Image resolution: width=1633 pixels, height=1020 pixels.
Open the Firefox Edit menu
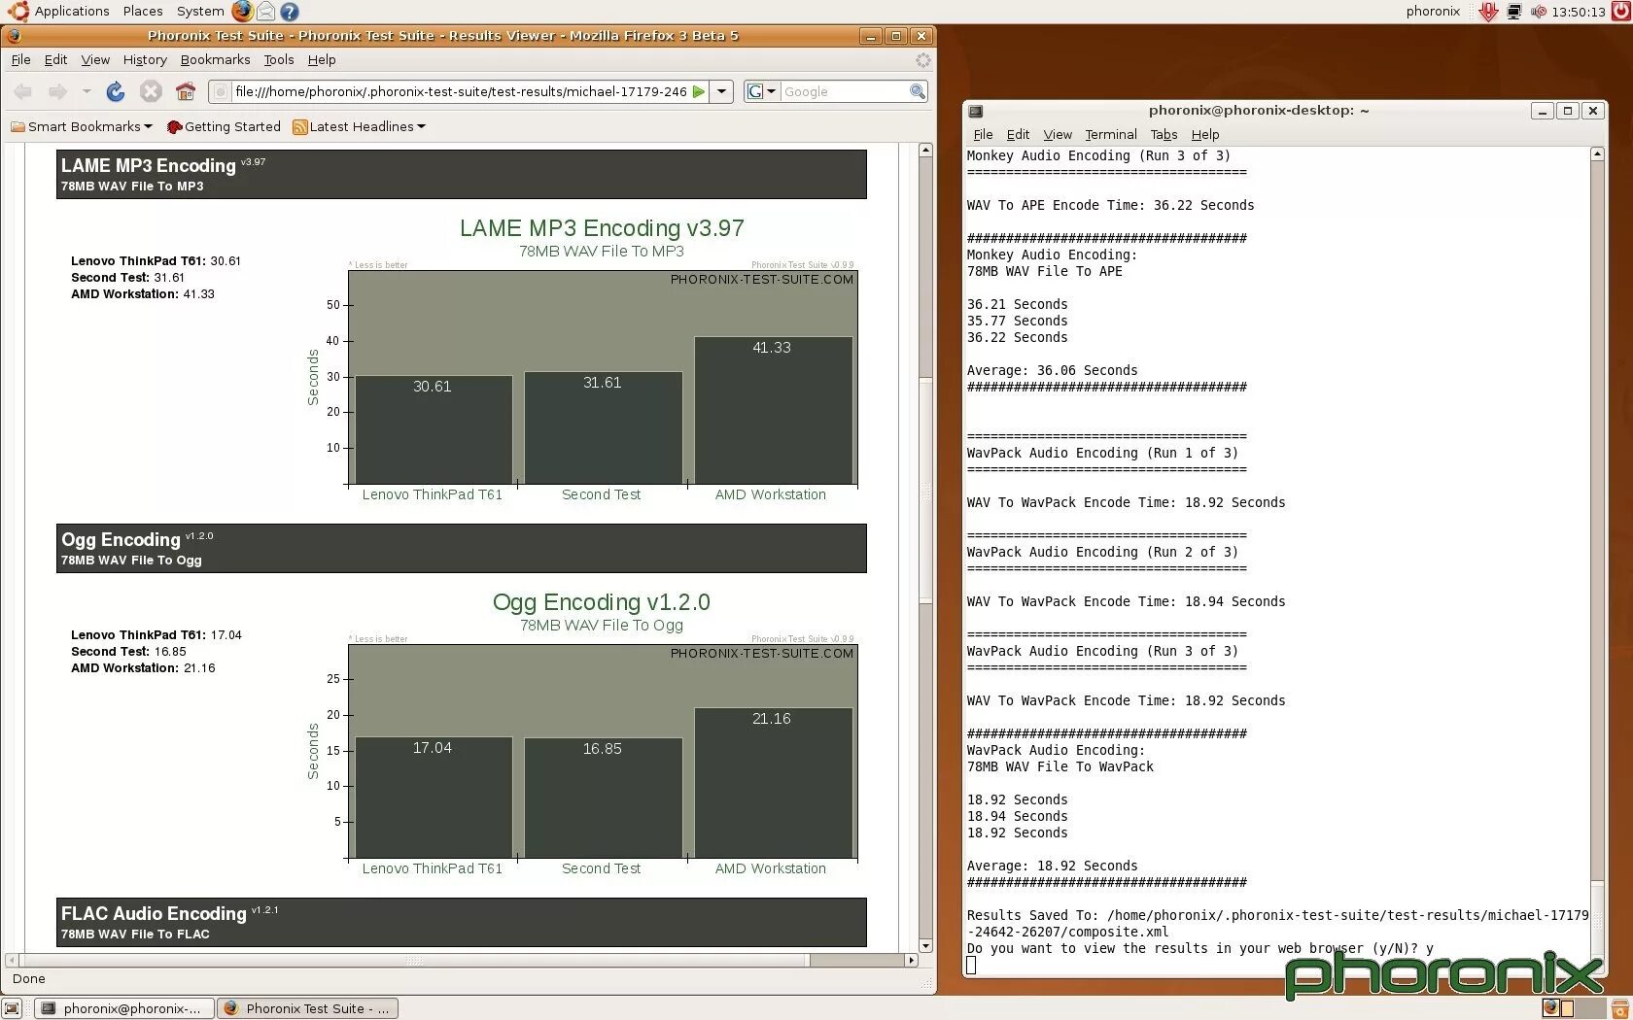coord(55,60)
